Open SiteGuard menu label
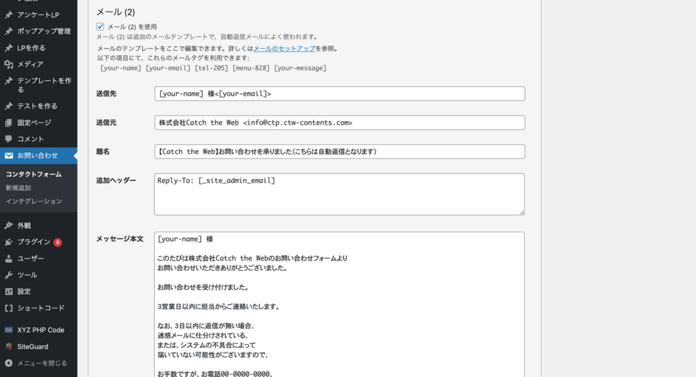The width and height of the screenshot is (696, 377). coord(33,346)
